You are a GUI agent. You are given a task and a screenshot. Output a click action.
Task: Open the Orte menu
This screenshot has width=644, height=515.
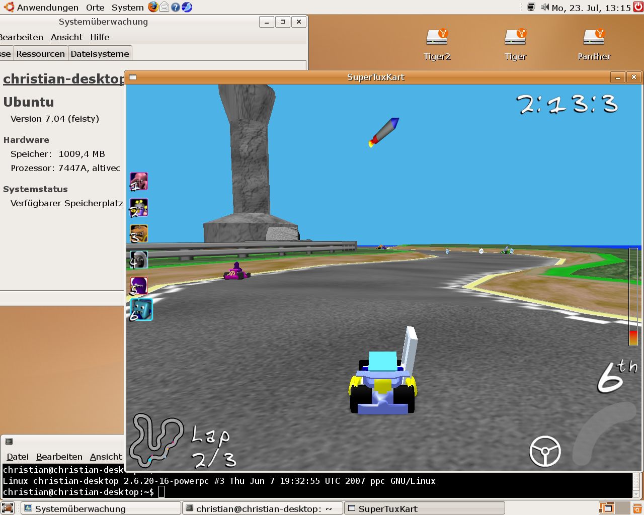(95, 8)
